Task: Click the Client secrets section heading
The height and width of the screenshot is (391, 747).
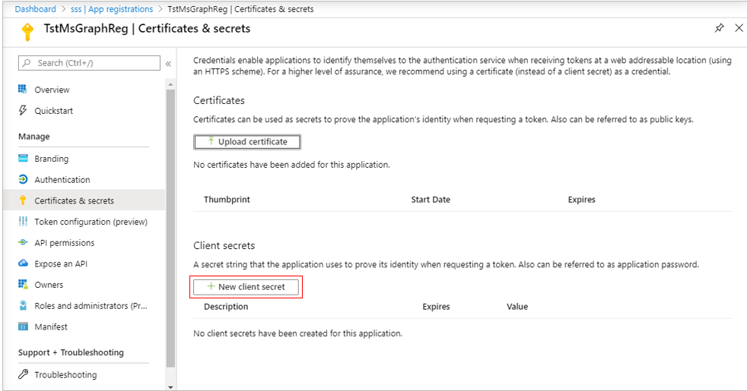Action: pyautogui.click(x=224, y=245)
